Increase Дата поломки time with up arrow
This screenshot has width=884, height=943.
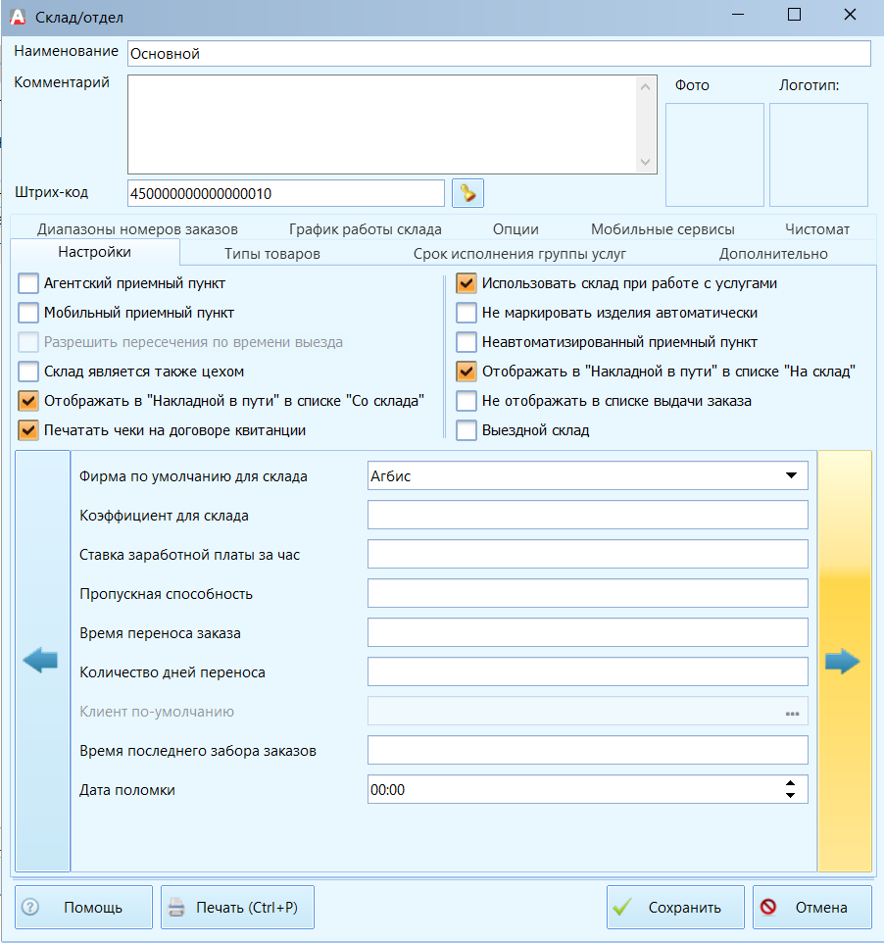790,783
